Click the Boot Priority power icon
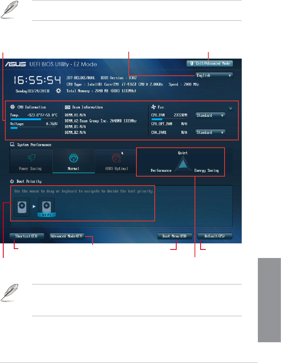Image resolution: width=281 pixels, height=363 pixels. (12, 181)
